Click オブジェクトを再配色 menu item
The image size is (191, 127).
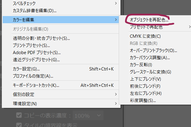[x=149, y=20]
